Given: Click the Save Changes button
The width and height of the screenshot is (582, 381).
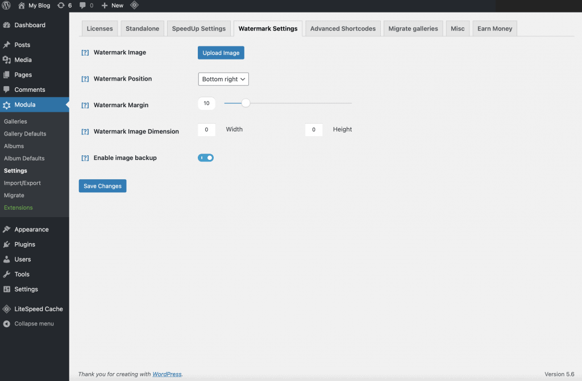Looking at the screenshot, I should coord(102,186).
